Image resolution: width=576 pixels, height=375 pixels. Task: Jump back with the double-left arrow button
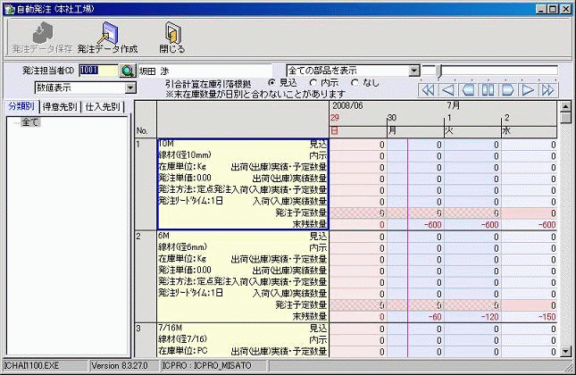point(429,90)
